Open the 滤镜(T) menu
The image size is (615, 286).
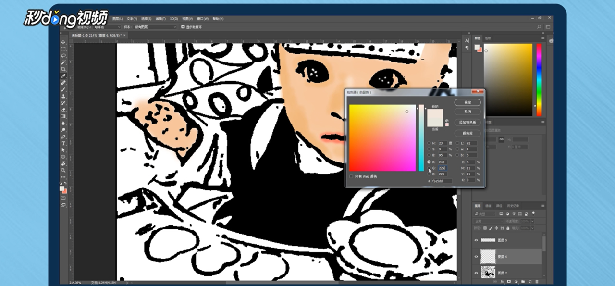[x=160, y=19]
